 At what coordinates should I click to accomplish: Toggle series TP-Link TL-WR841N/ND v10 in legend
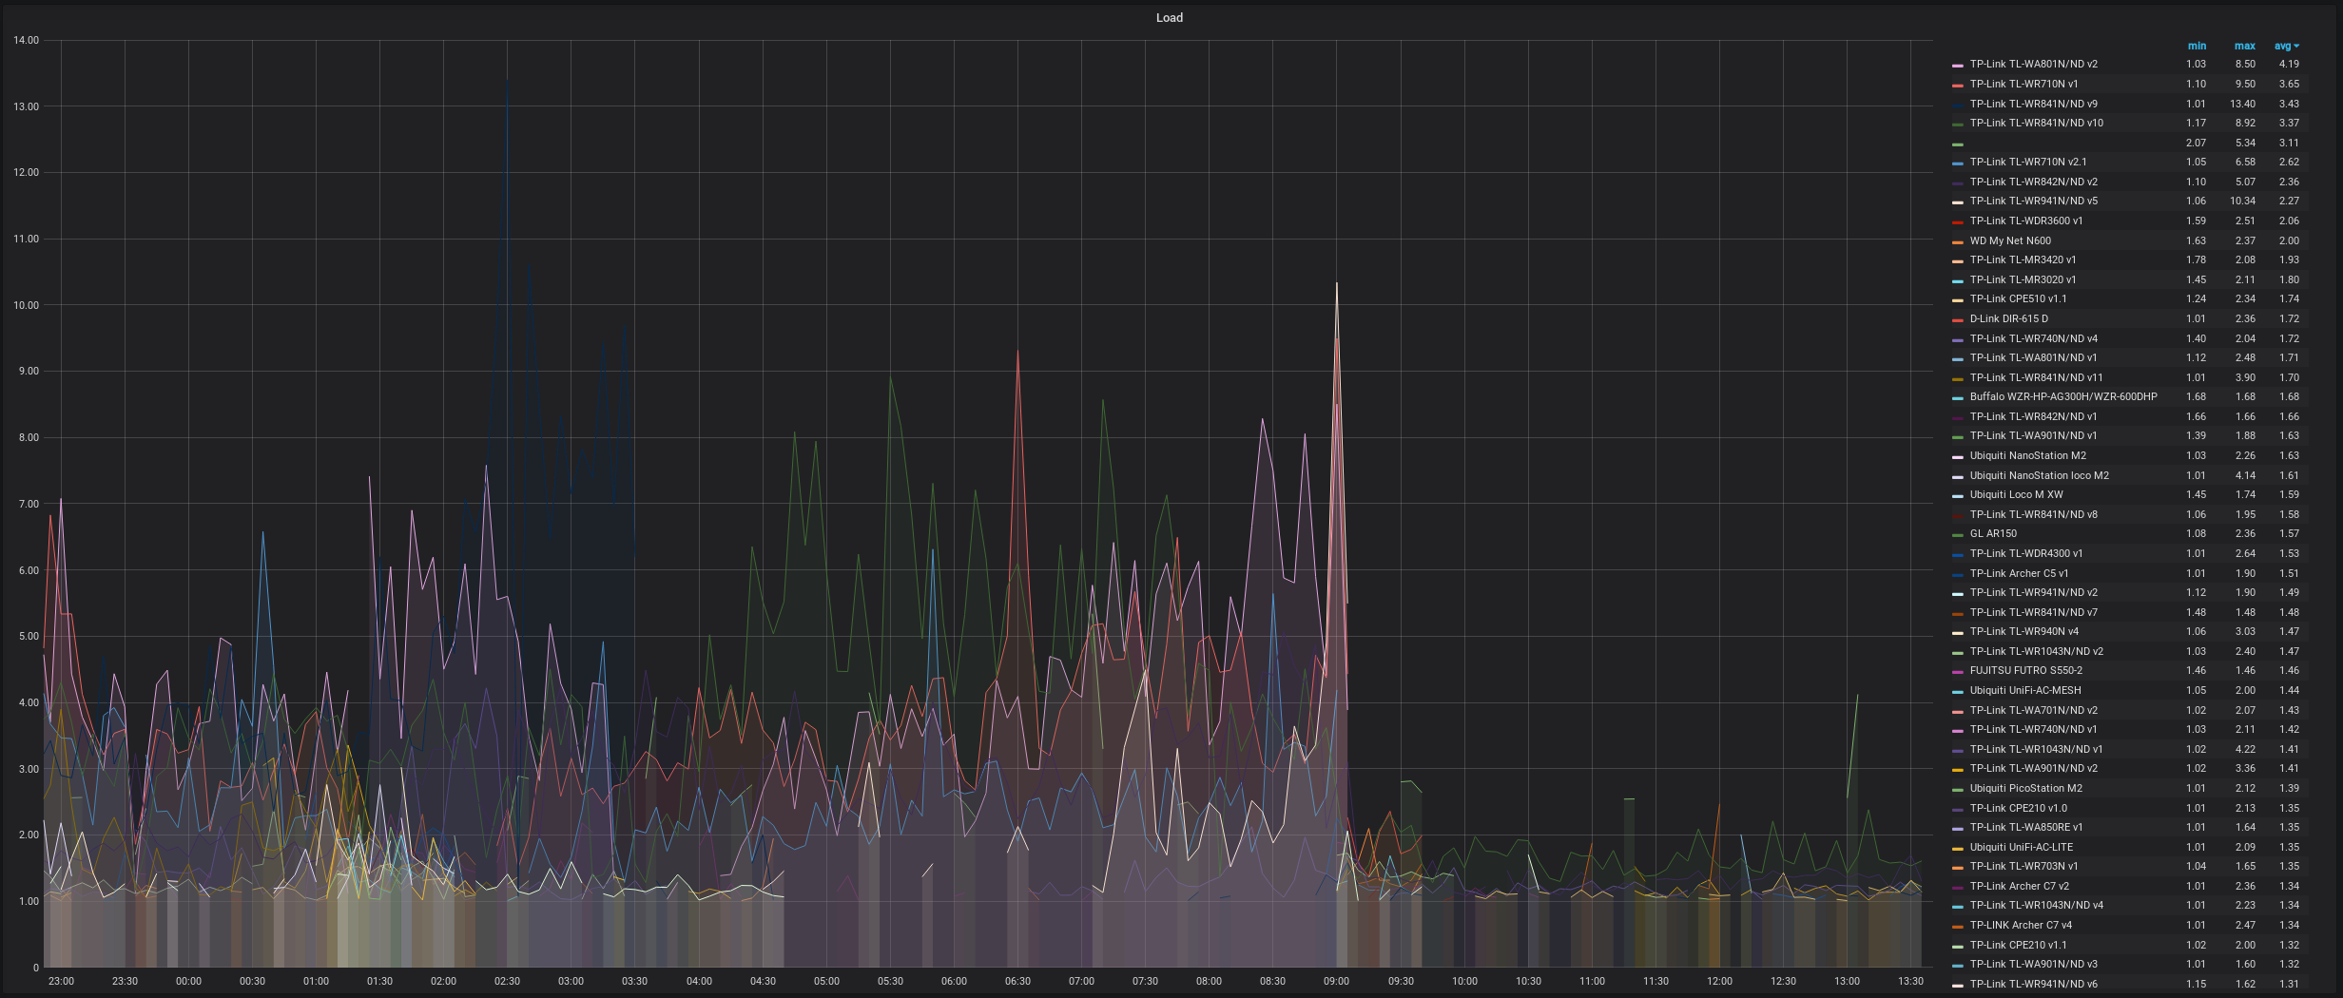tap(2036, 123)
